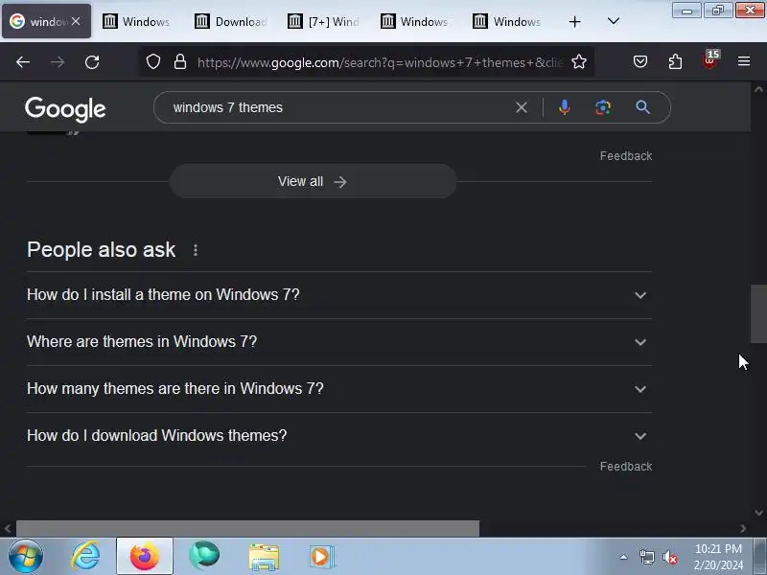
Task: Open the Firefox hamburger application menu
Action: click(744, 61)
